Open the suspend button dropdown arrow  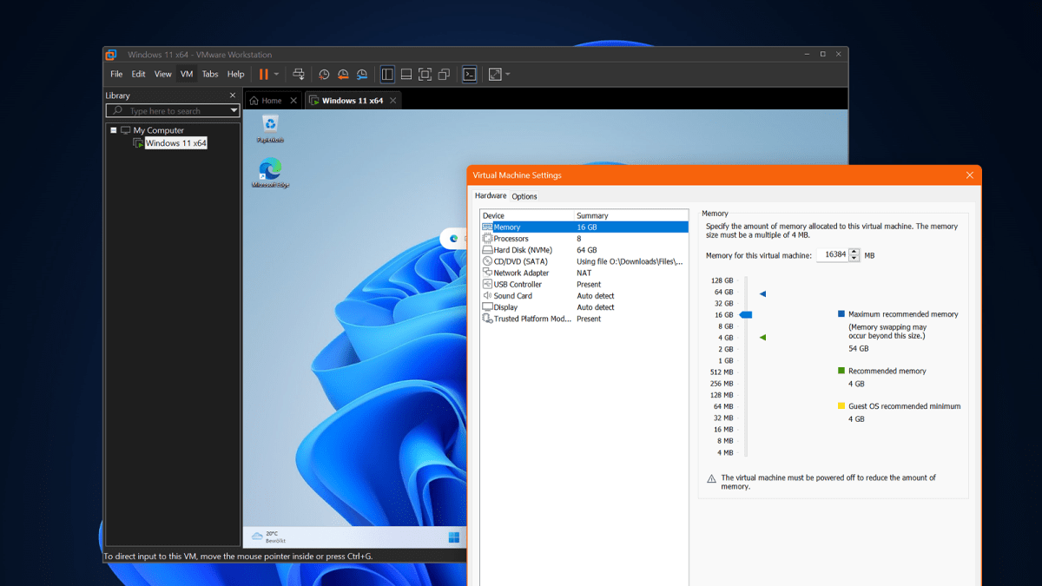tap(274, 74)
